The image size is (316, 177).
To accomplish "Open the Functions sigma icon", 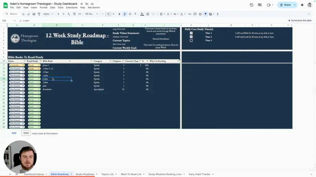I will tap(218, 14).
